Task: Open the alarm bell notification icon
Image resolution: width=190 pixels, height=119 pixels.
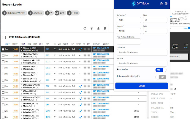Action: 98,28
